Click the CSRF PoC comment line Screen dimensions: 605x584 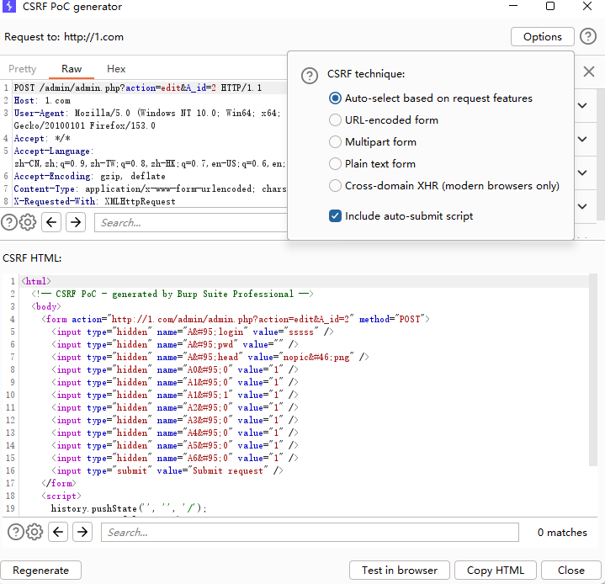tap(172, 295)
